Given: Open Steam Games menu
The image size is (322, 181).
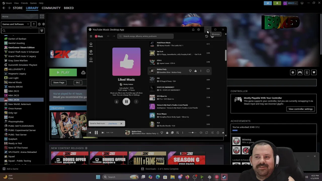Looking at the screenshot, I should pos(33,3).
